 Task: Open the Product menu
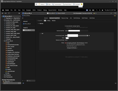point(39,10)
